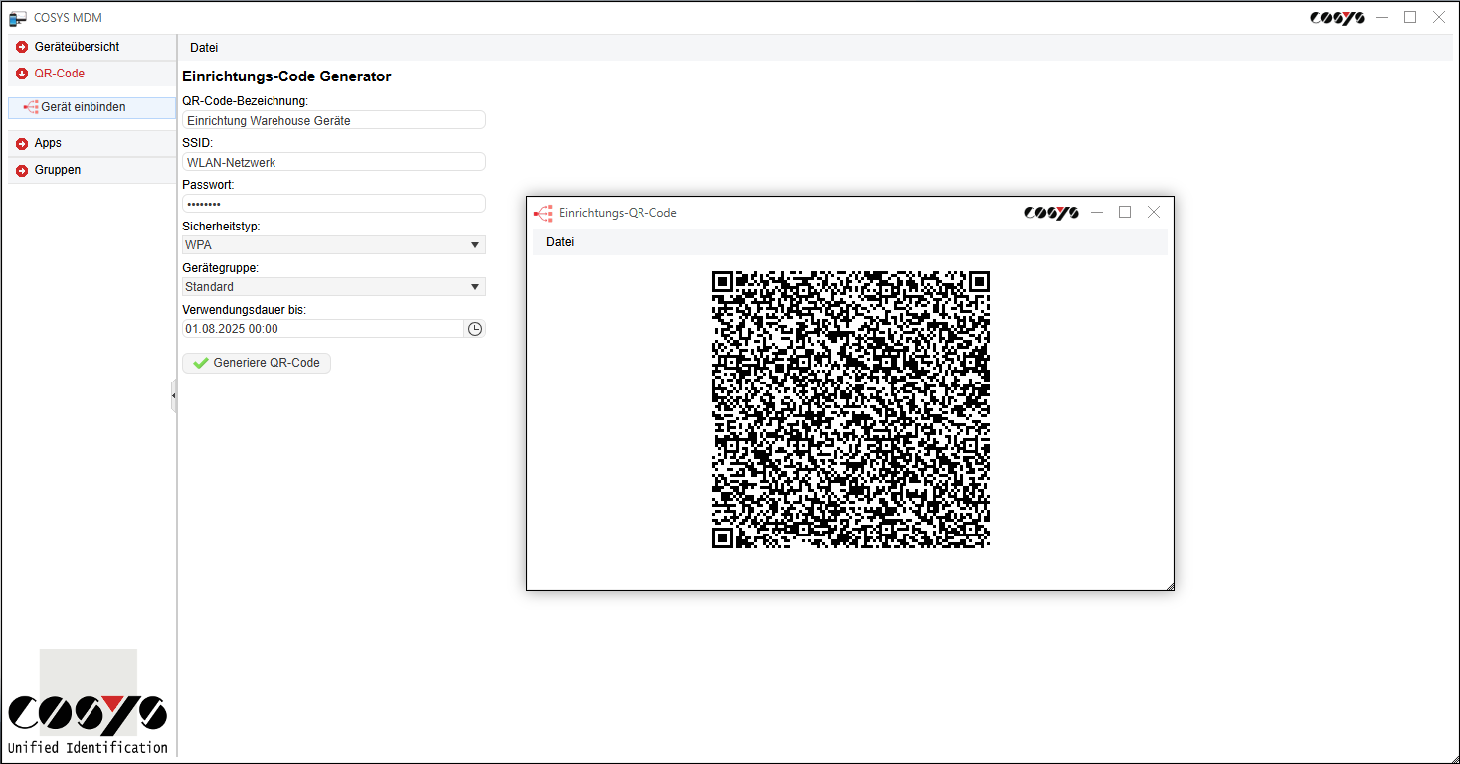The height and width of the screenshot is (764, 1460).
Task: Click the SSID label text
Action: [x=197, y=143]
